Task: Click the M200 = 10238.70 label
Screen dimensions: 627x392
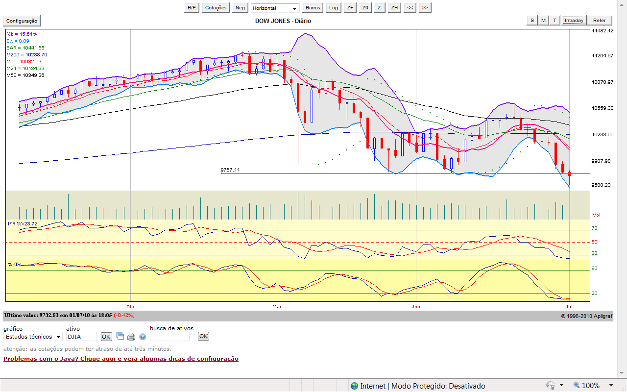Action: tap(27, 54)
